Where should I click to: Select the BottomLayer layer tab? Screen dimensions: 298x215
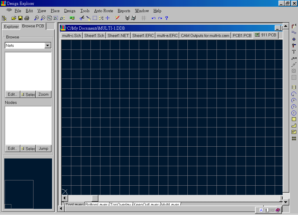97,205
